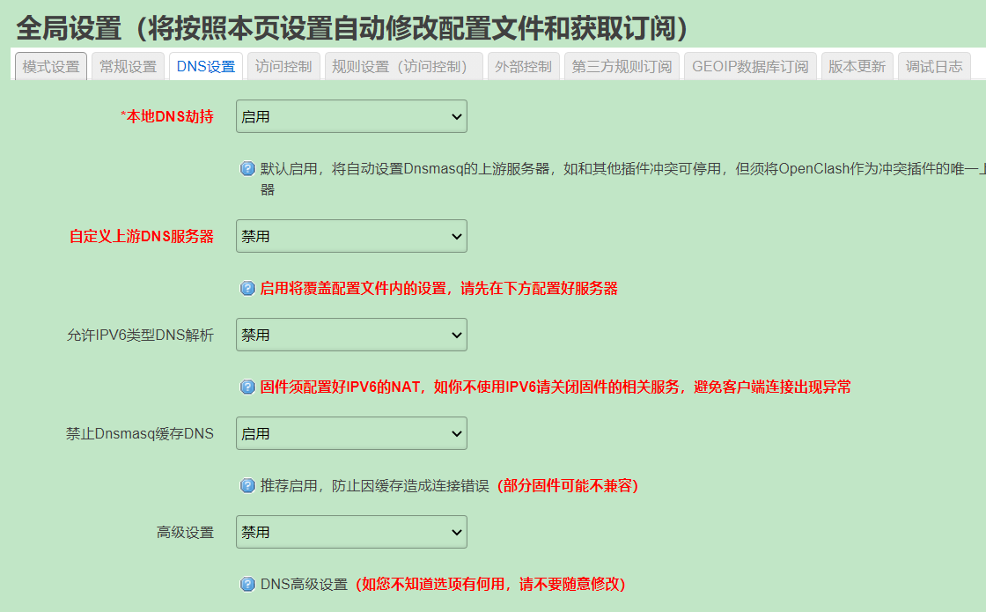This screenshot has height=612, width=986.
Task: Open the 访问控制 tab
Action: (x=282, y=65)
